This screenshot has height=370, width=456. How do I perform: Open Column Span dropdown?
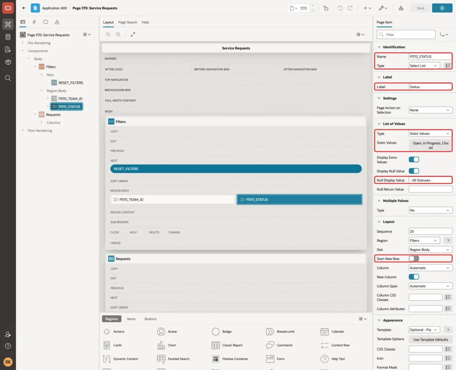coord(431,286)
